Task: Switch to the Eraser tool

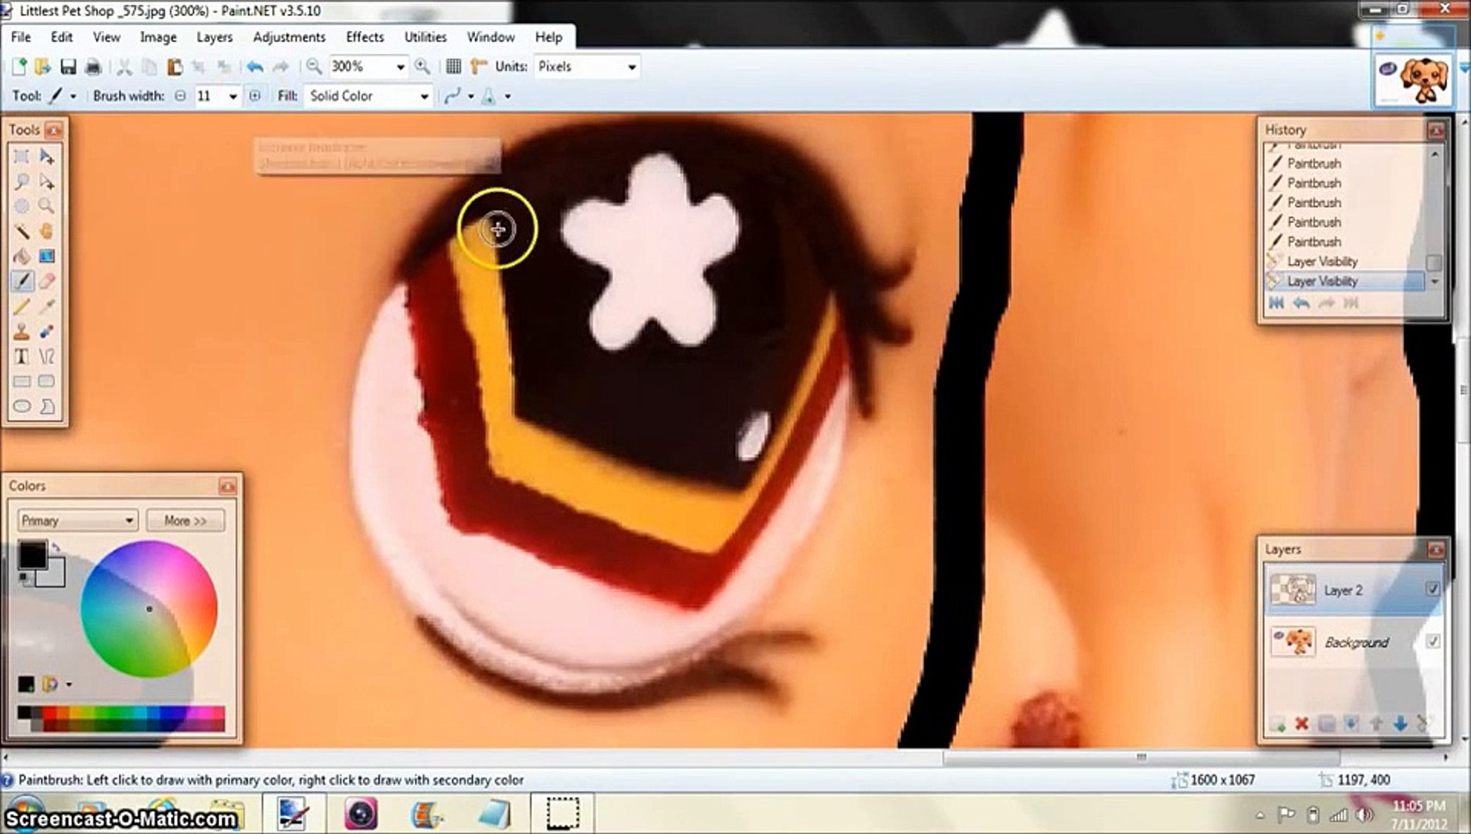Action: pos(46,281)
